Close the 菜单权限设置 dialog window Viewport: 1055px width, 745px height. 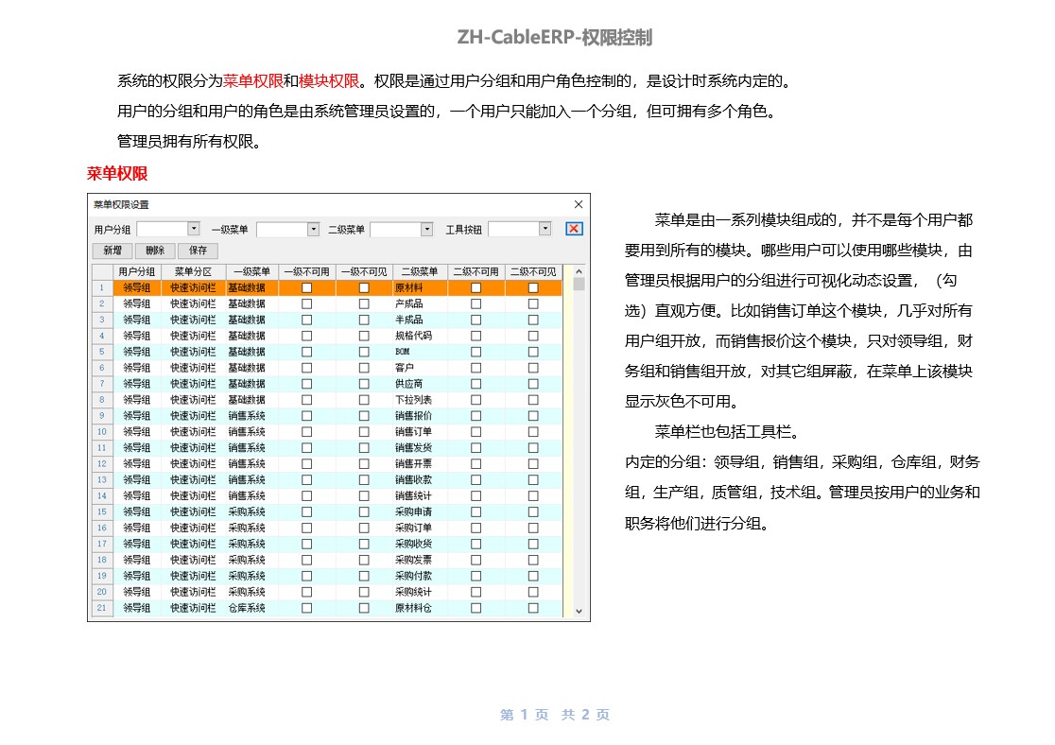579,204
